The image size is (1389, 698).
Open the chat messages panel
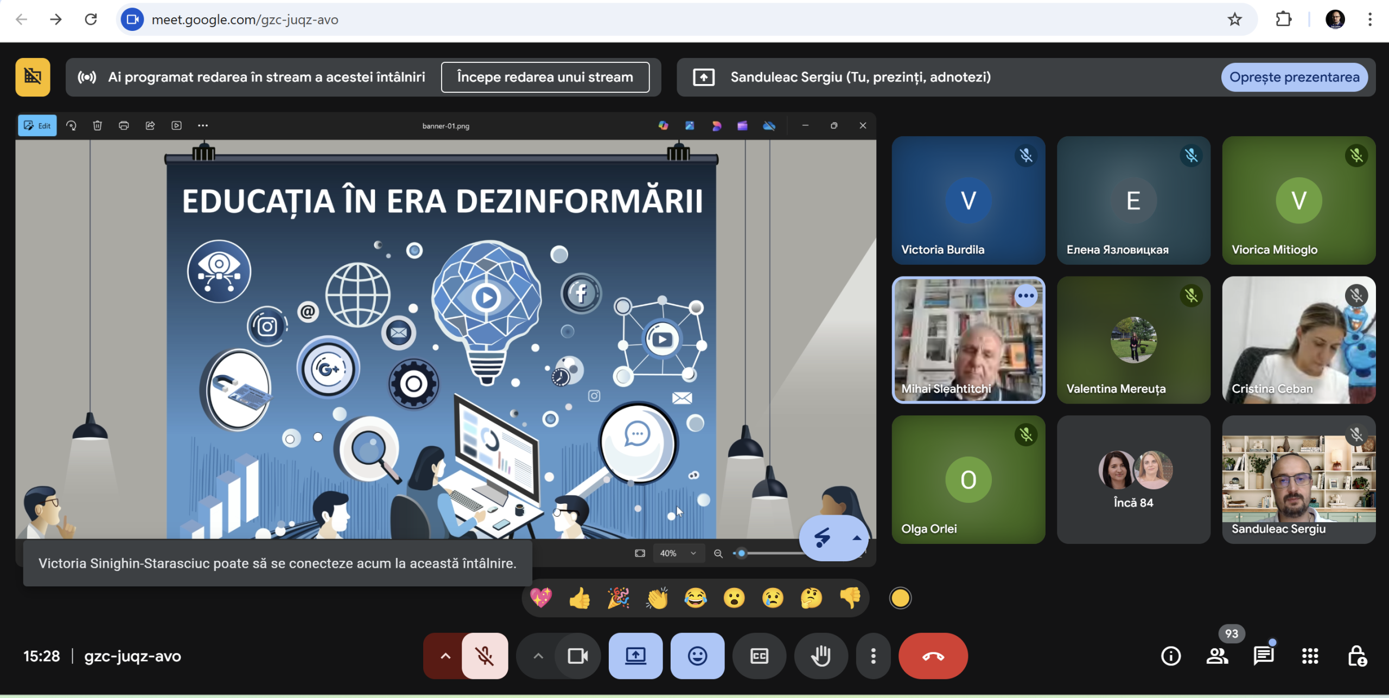click(1264, 656)
